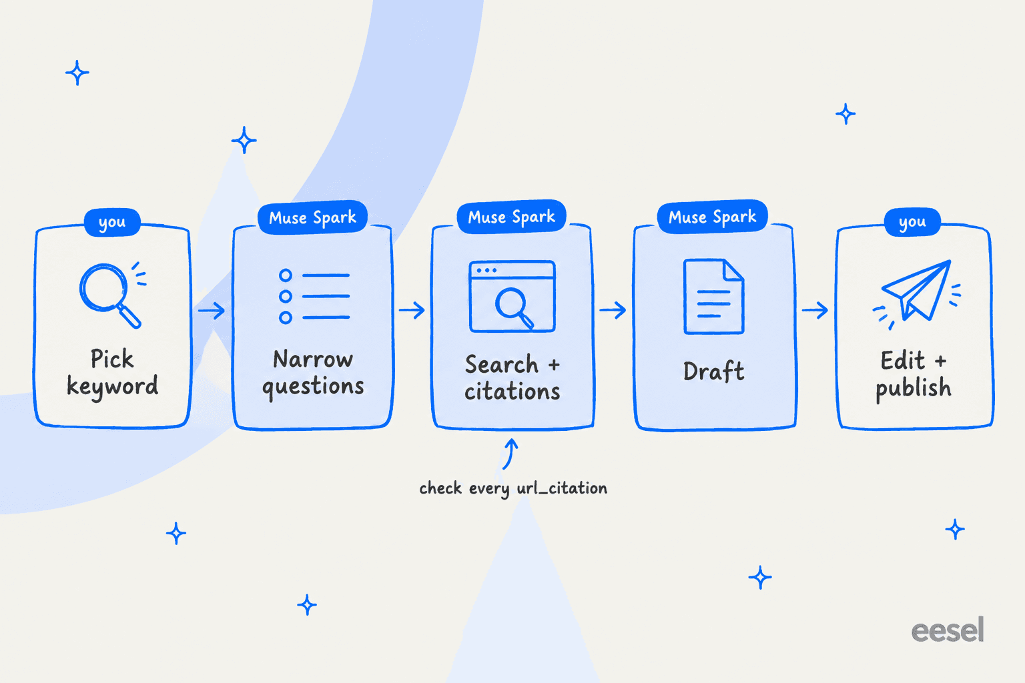Image resolution: width=1025 pixels, height=683 pixels.
Task: Select the Muse Spark badge above Draft
Action: (713, 217)
